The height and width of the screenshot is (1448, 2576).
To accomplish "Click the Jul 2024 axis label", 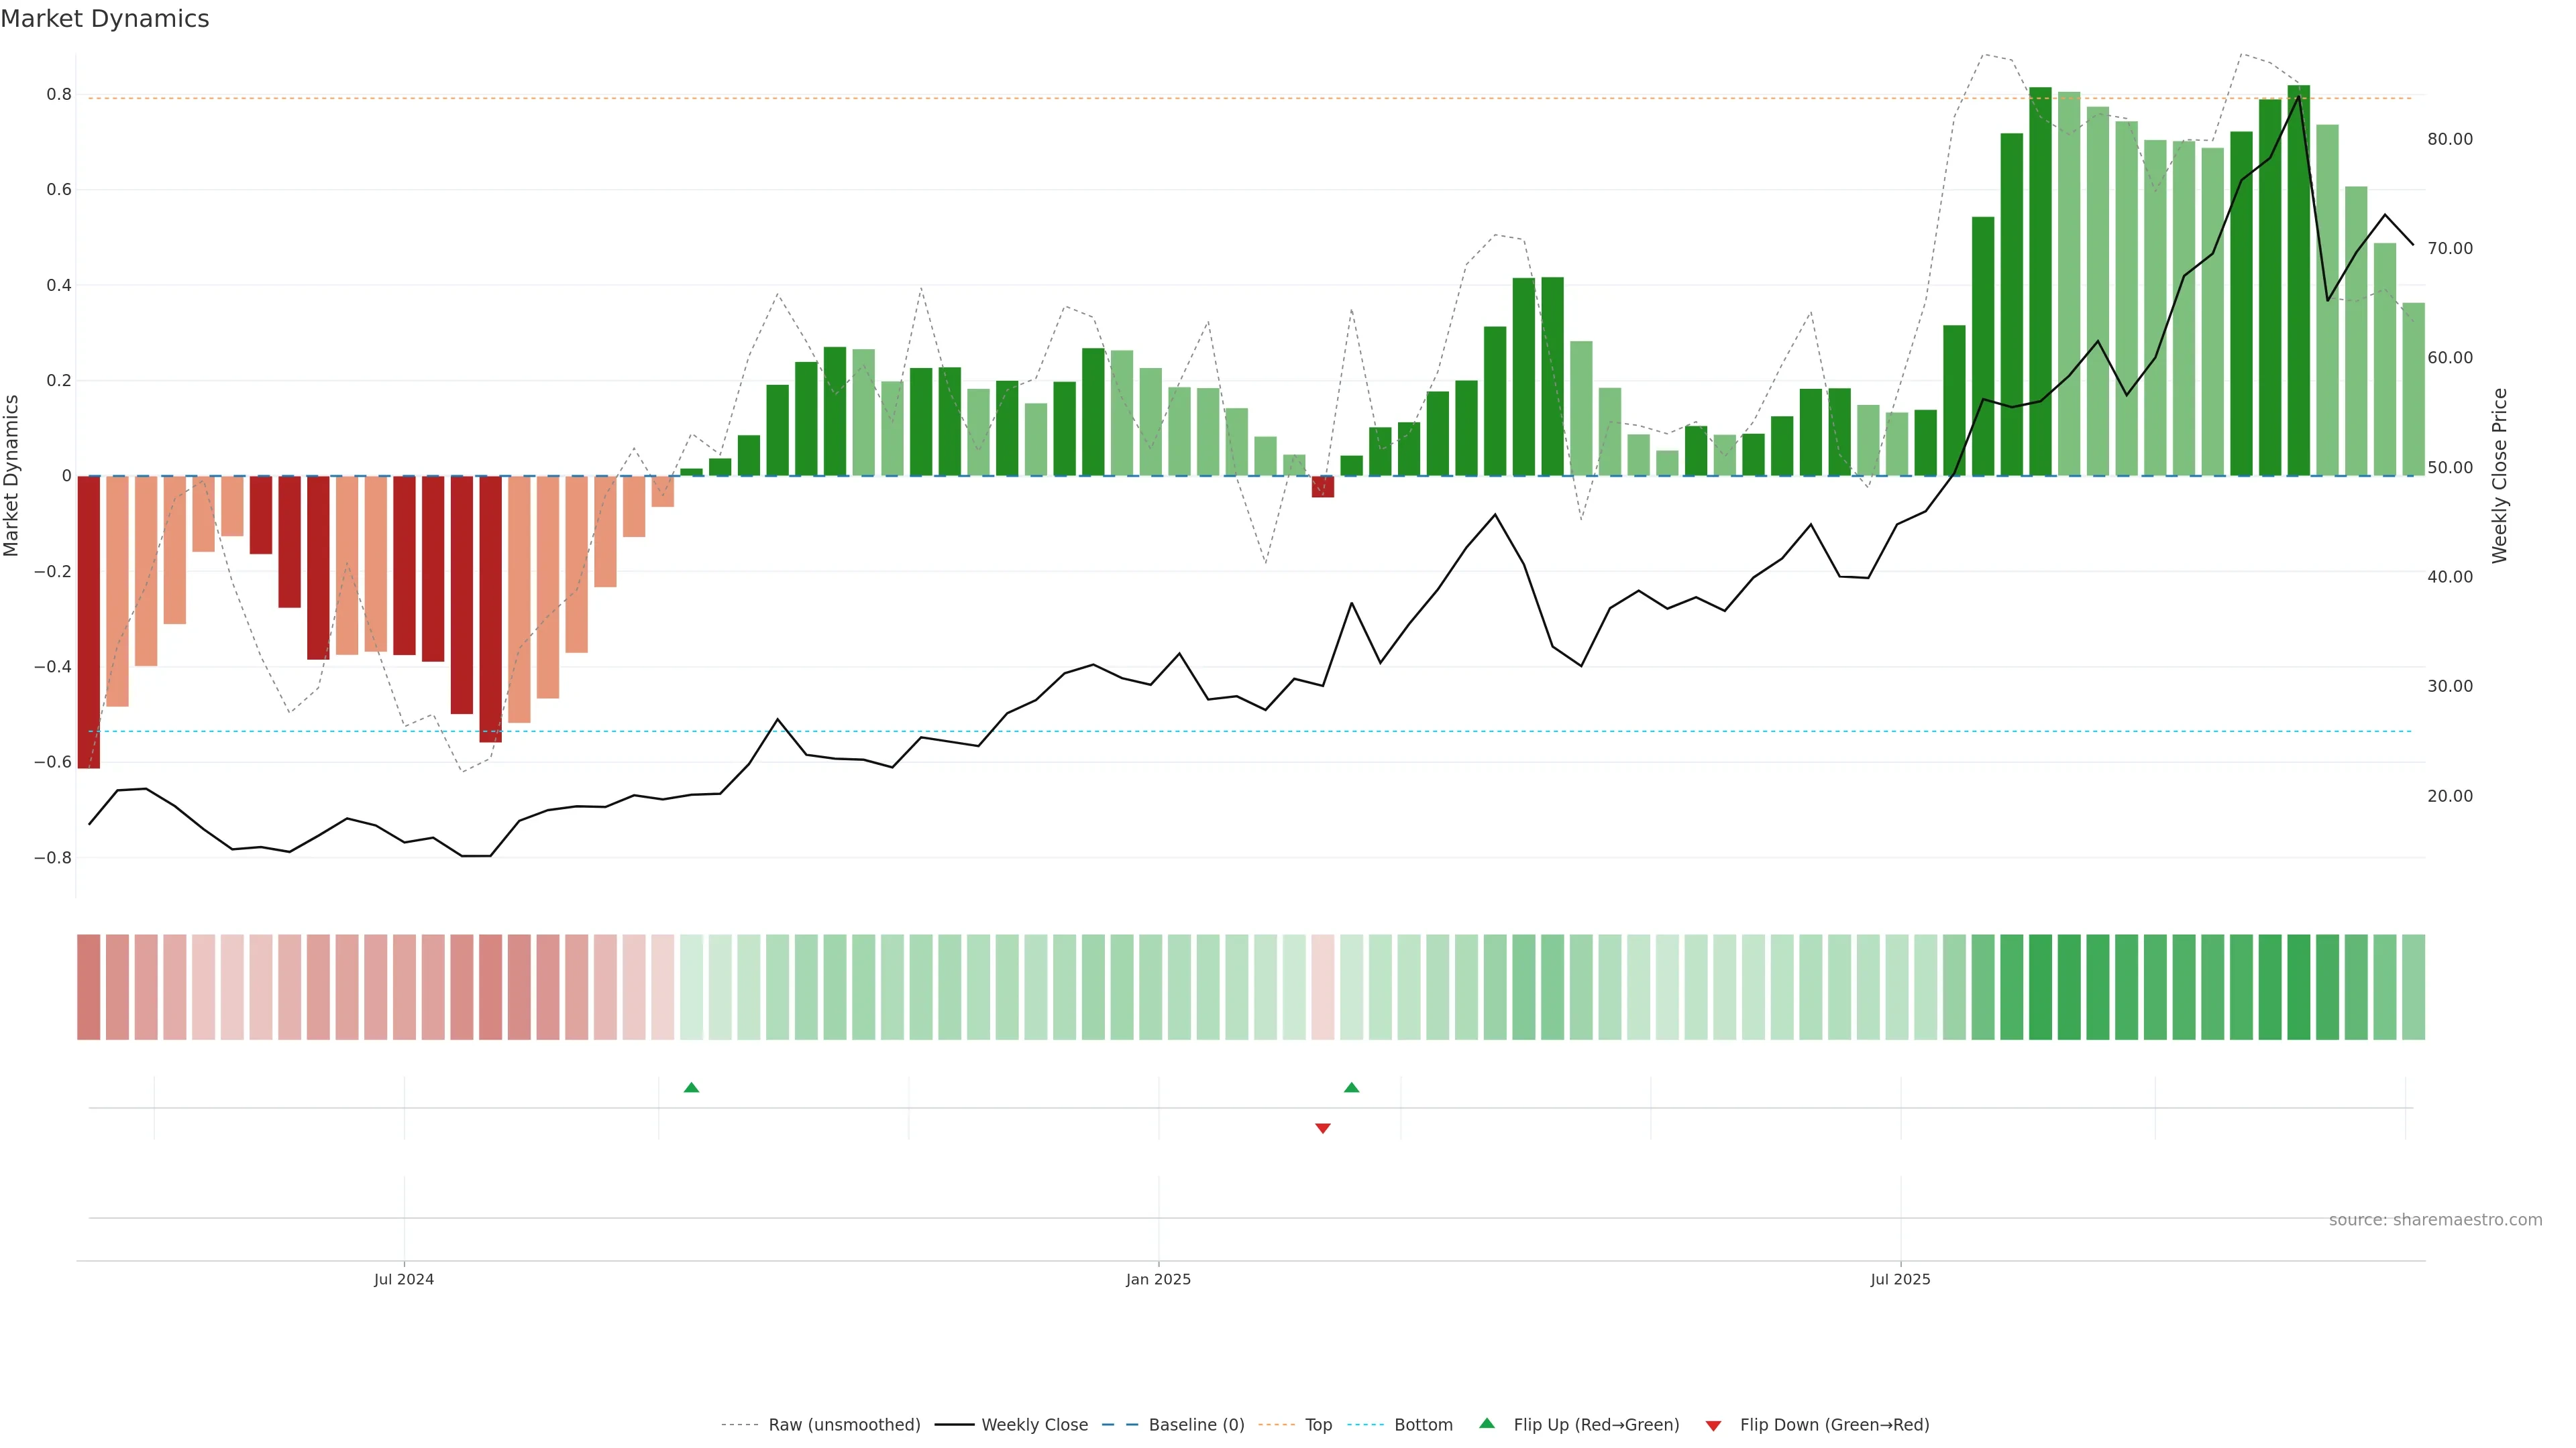I will click(x=404, y=1279).
